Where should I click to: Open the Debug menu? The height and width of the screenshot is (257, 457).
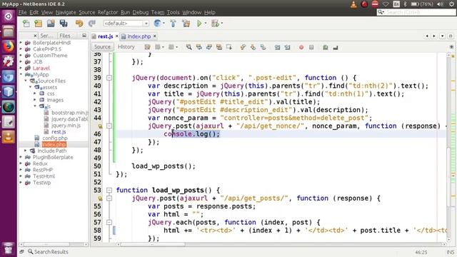[141, 12]
